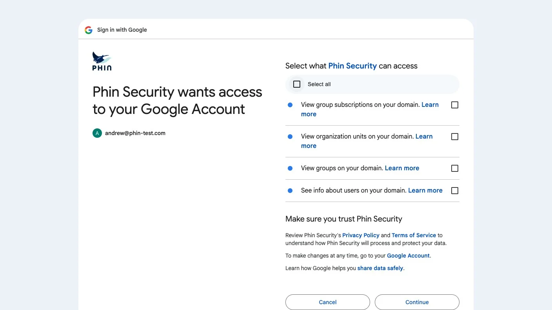The image size is (552, 310).
Task: Click the green account avatar for andrew
Action: click(x=97, y=133)
